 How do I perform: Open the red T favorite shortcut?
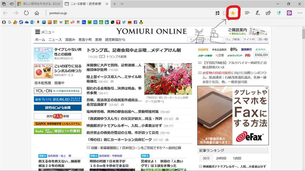coord(118,22)
